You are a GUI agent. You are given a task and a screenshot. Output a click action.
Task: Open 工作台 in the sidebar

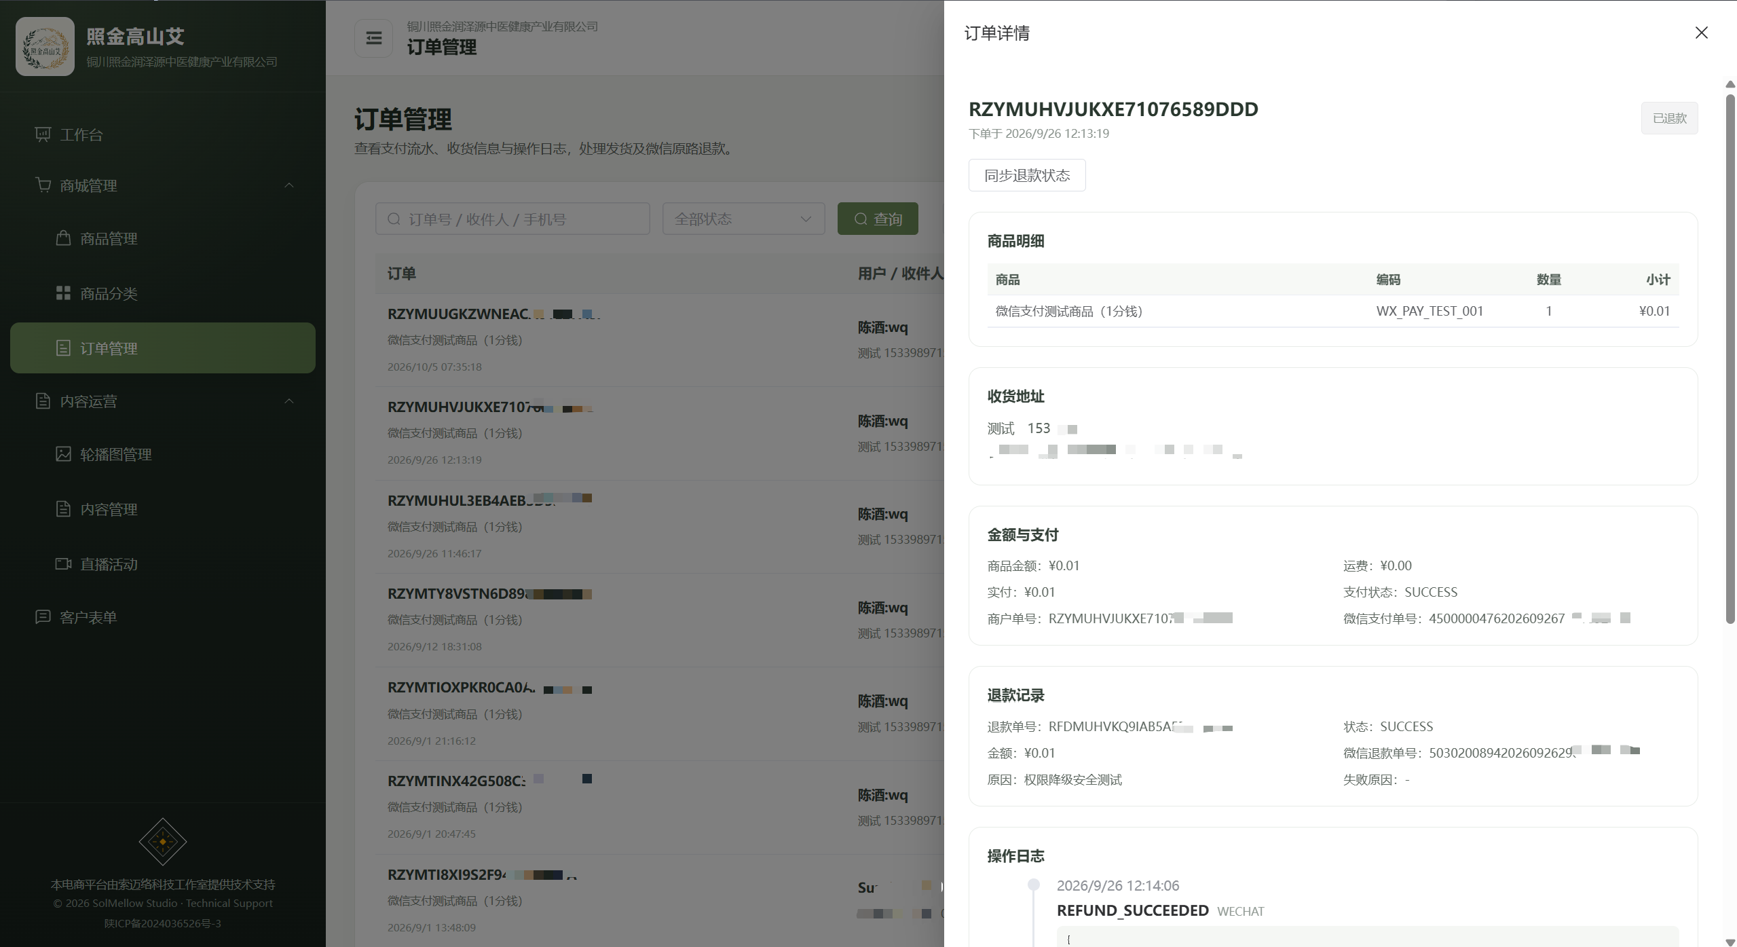(163, 134)
